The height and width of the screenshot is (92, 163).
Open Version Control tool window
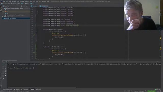[8, 89]
